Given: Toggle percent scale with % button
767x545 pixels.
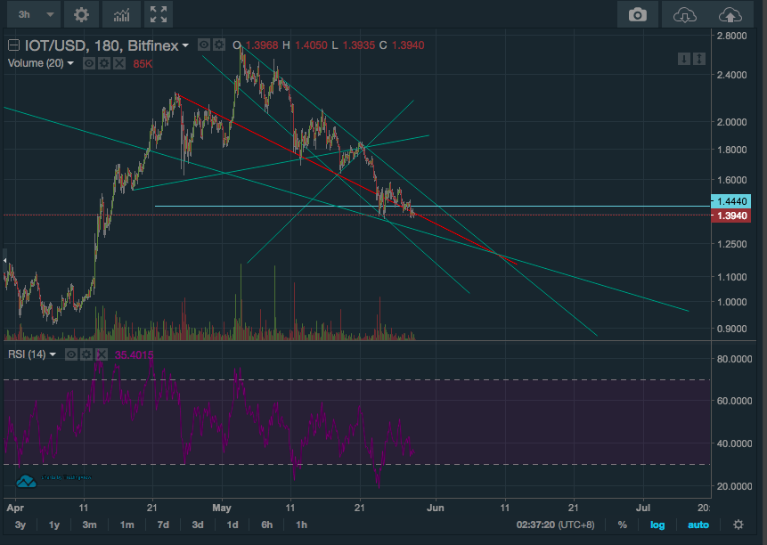Looking at the screenshot, I should click(622, 525).
